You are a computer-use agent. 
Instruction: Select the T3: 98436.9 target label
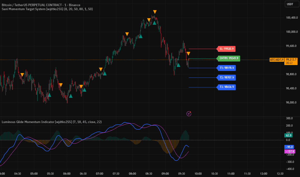coord(226,87)
